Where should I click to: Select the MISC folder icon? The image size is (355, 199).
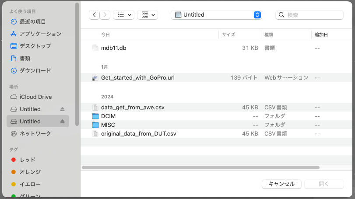click(x=95, y=125)
